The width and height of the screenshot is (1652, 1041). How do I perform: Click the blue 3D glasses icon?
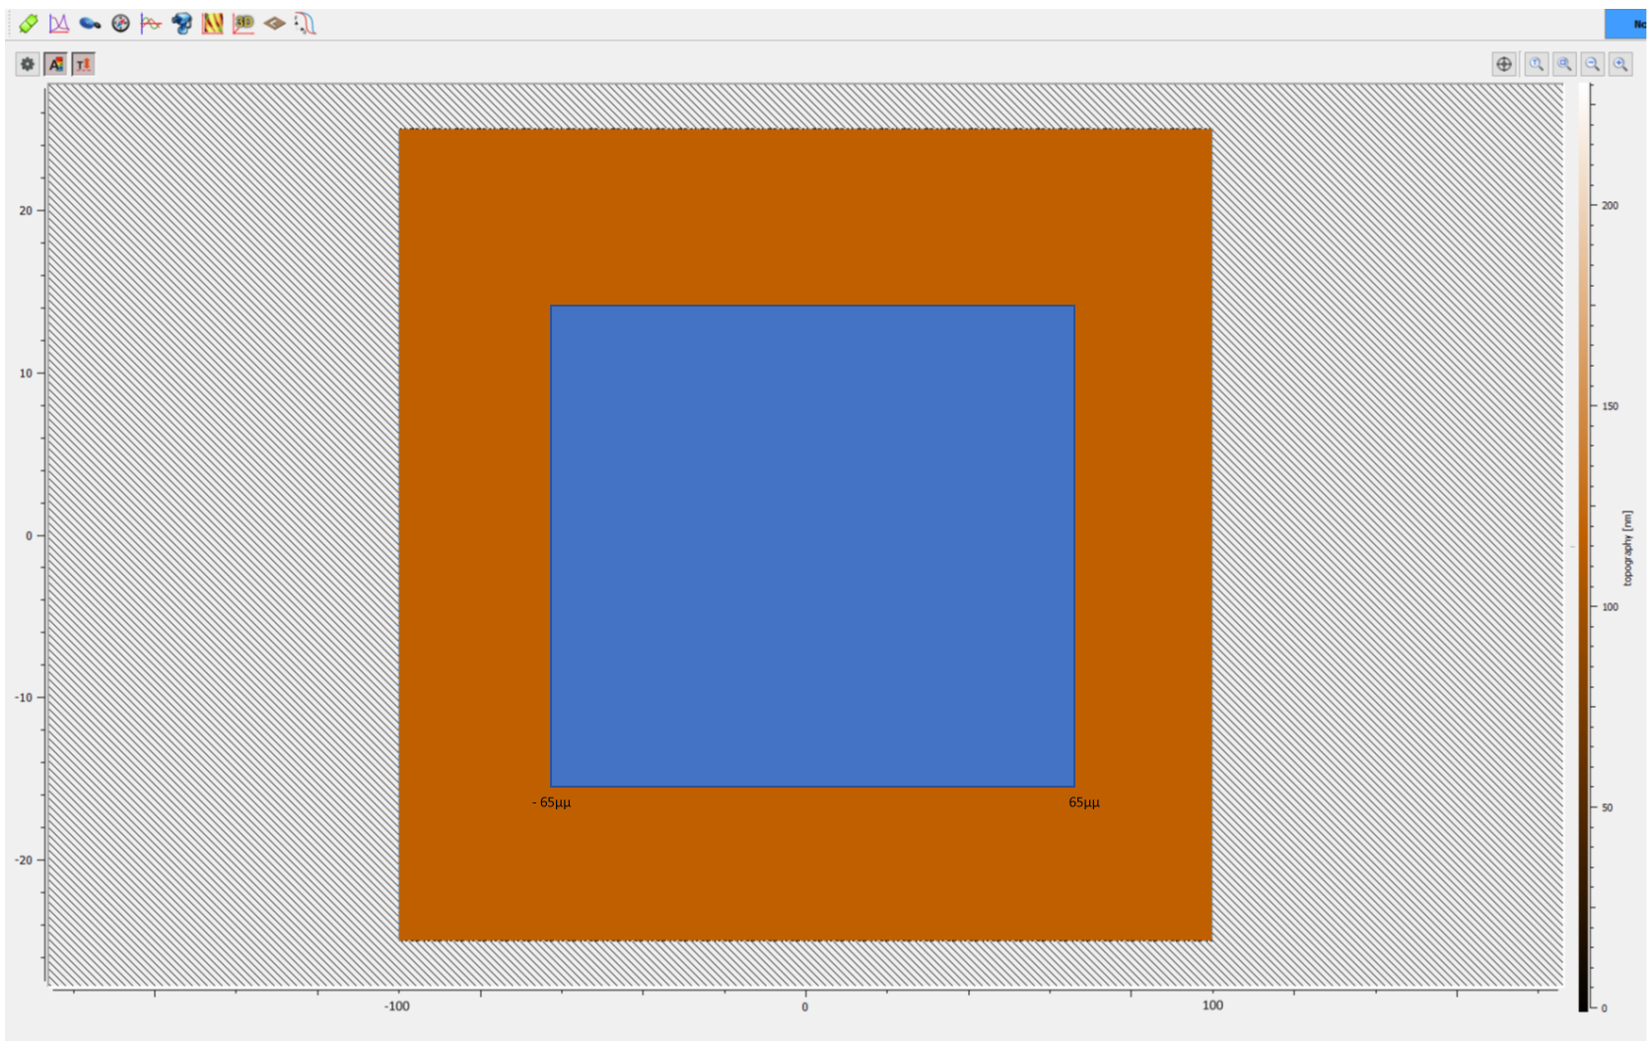click(181, 23)
